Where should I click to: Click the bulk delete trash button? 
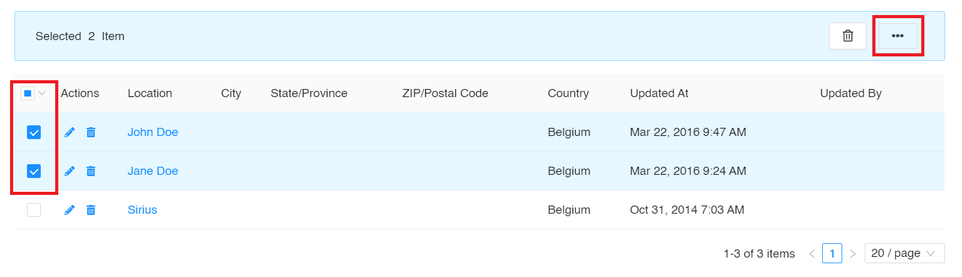[848, 36]
